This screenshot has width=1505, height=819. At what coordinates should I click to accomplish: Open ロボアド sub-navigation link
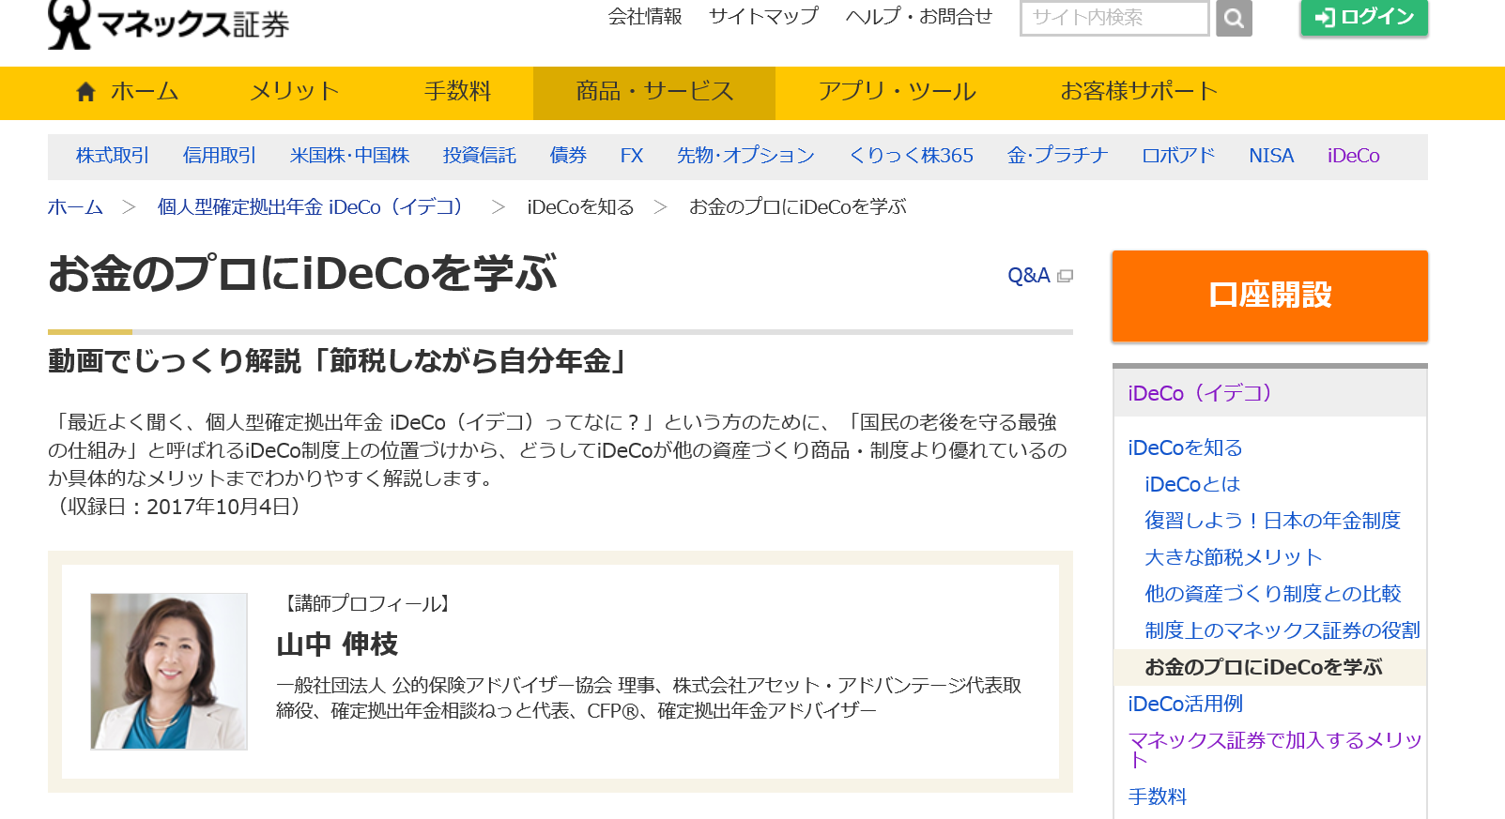pos(1178,156)
